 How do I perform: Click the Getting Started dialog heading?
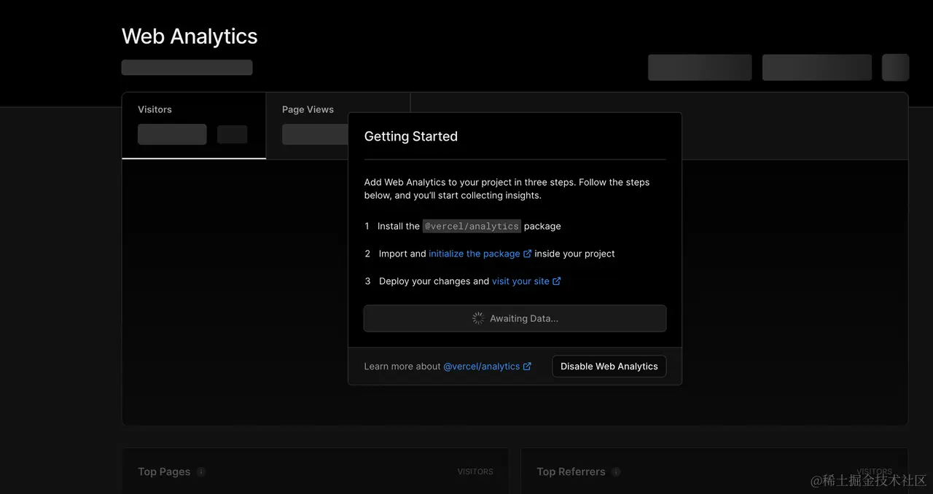[x=411, y=136]
